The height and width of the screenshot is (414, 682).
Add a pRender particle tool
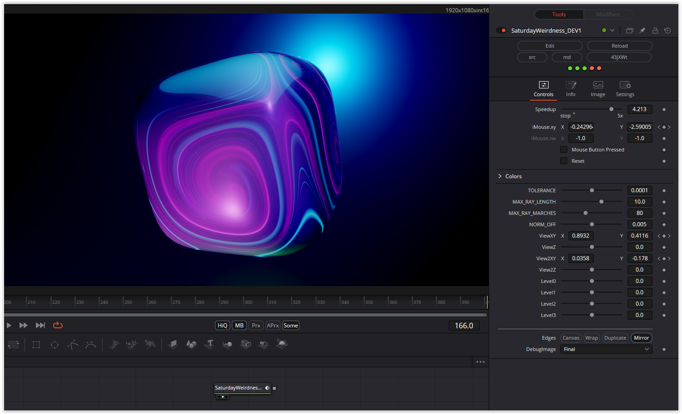150,345
